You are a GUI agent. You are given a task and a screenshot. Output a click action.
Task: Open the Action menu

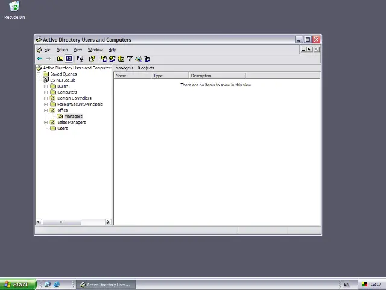pos(62,50)
